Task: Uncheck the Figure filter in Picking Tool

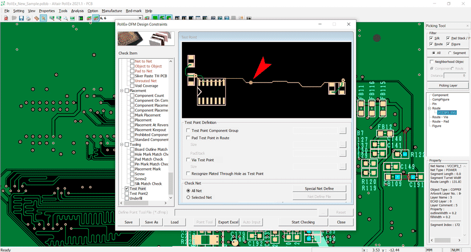Action: pyautogui.click(x=448, y=44)
